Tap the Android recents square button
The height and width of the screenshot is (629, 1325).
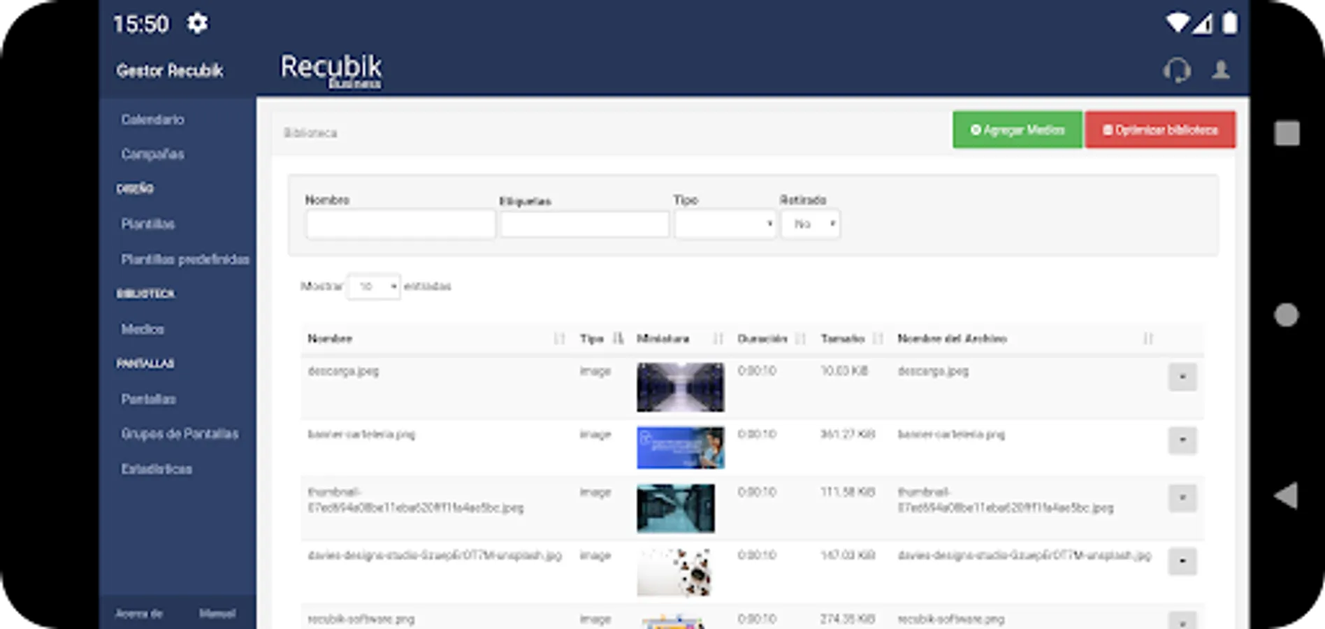pyautogui.click(x=1287, y=133)
